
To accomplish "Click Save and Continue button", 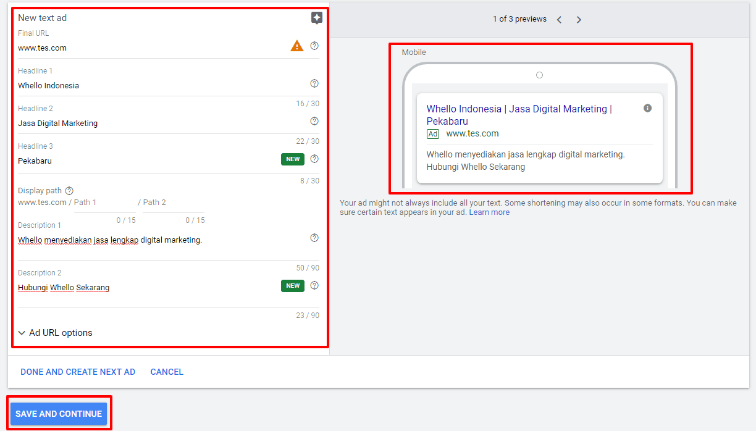I will coord(59,414).
